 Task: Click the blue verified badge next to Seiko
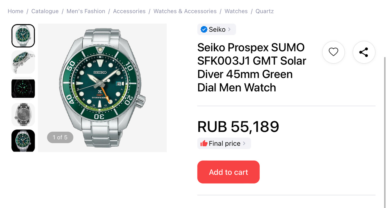tap(204, 29)
